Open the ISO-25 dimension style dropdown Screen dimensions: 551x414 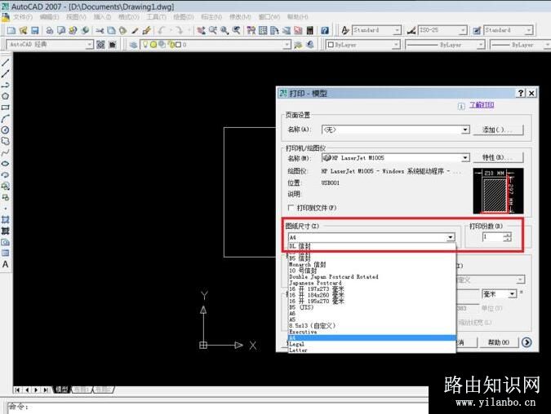pos(463,30)
